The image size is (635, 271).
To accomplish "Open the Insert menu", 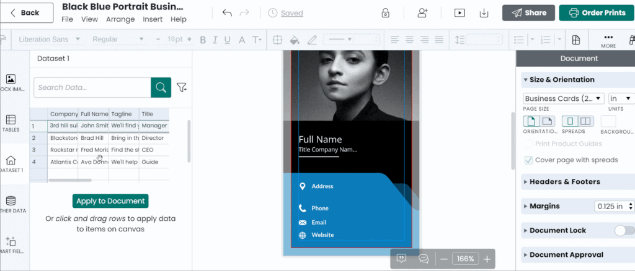I will pyautogui.click(x=153, y=19).
